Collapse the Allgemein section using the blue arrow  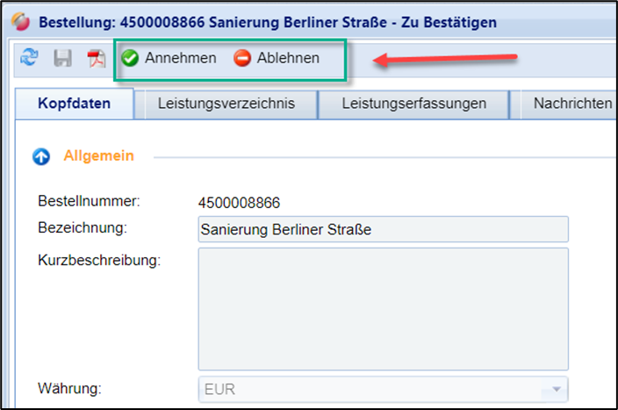(x=41, y=157)
